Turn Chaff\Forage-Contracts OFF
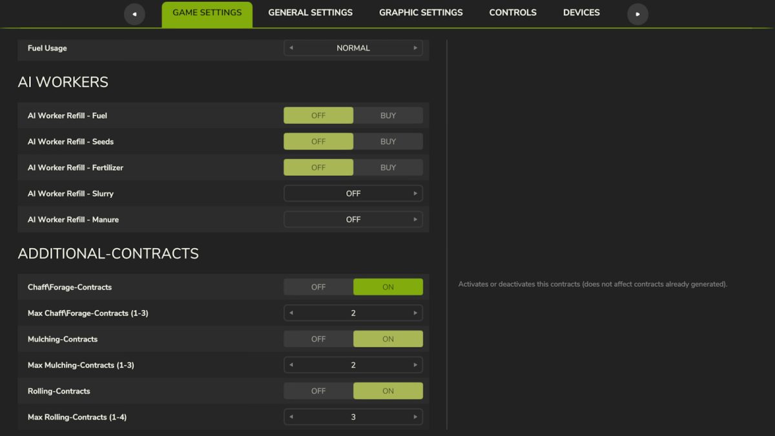 coord(318,286)
